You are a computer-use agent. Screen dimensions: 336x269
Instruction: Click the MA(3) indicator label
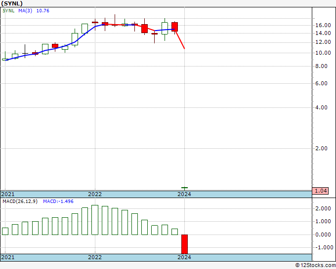pyautogui.click(x=25, y=11)
